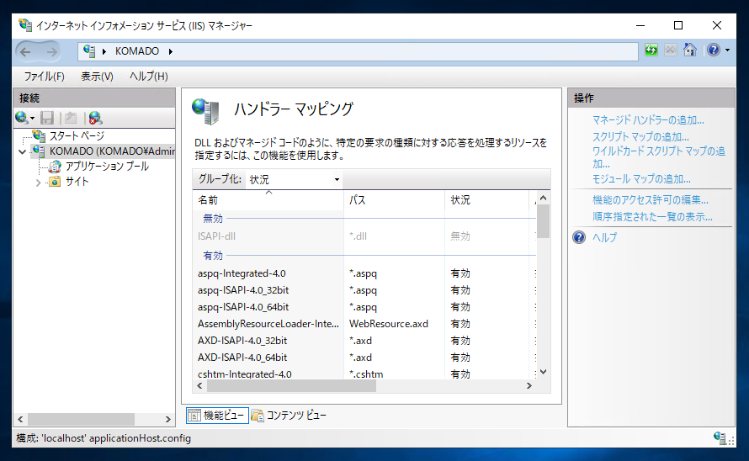Select サイト in connections tree
This screenshot has height=461, width=749.
point(77,182)
